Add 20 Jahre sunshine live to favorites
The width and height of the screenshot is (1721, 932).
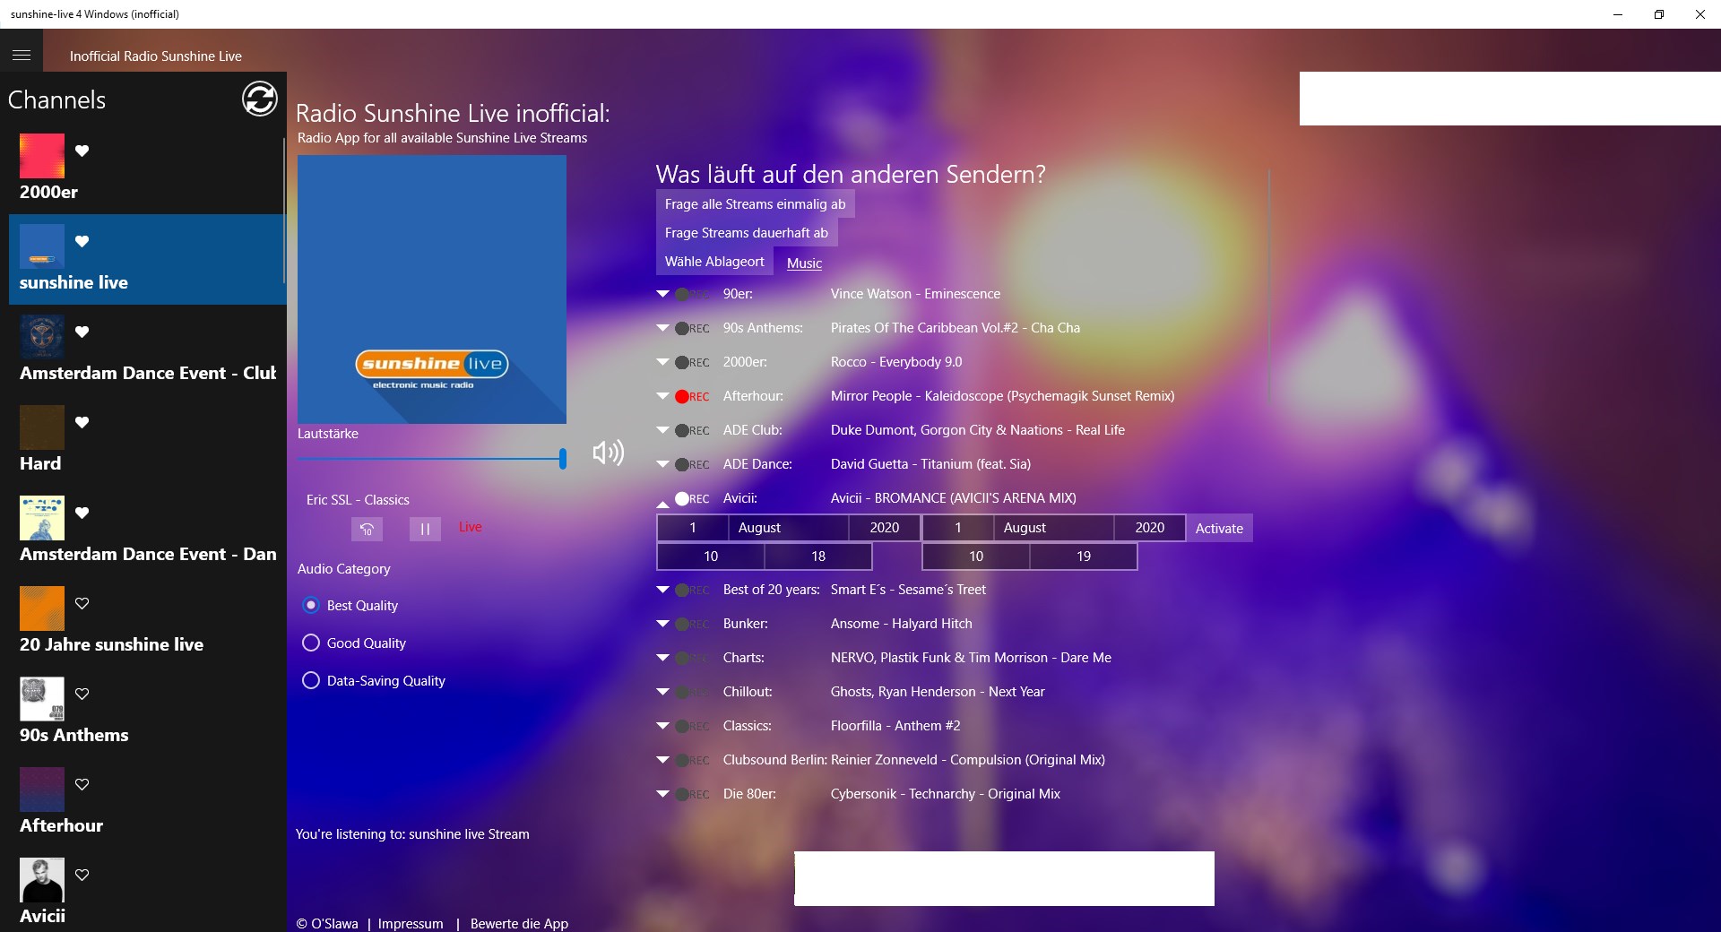pos(82,603)
